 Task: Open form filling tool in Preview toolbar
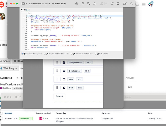coord(125,4)
